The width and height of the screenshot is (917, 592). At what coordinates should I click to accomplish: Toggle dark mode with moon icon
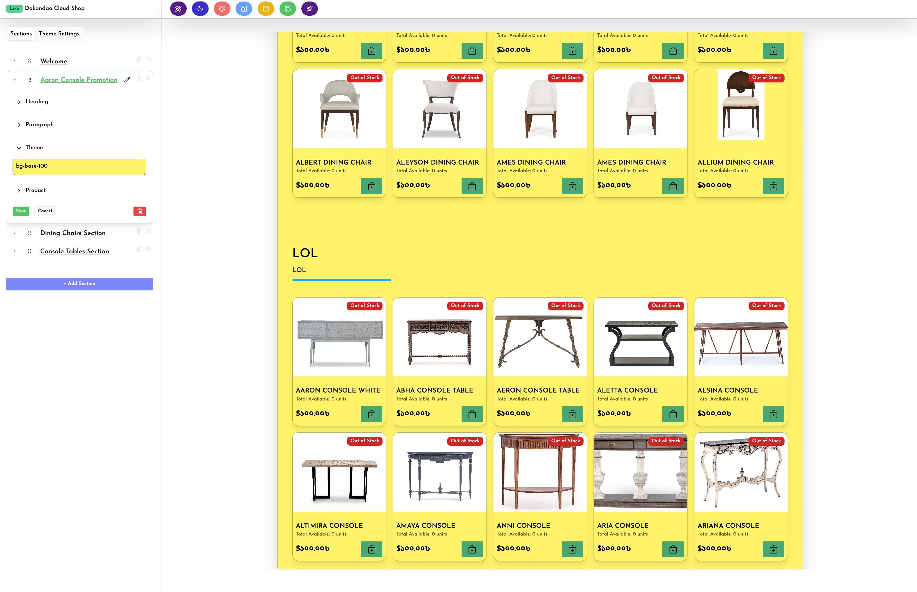tap(200, 8)
